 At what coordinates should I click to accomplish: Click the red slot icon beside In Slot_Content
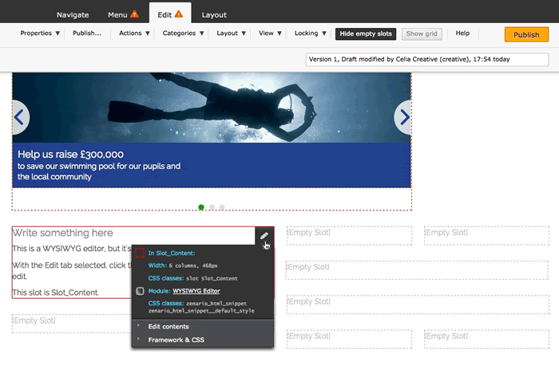(x=140, y=253)
